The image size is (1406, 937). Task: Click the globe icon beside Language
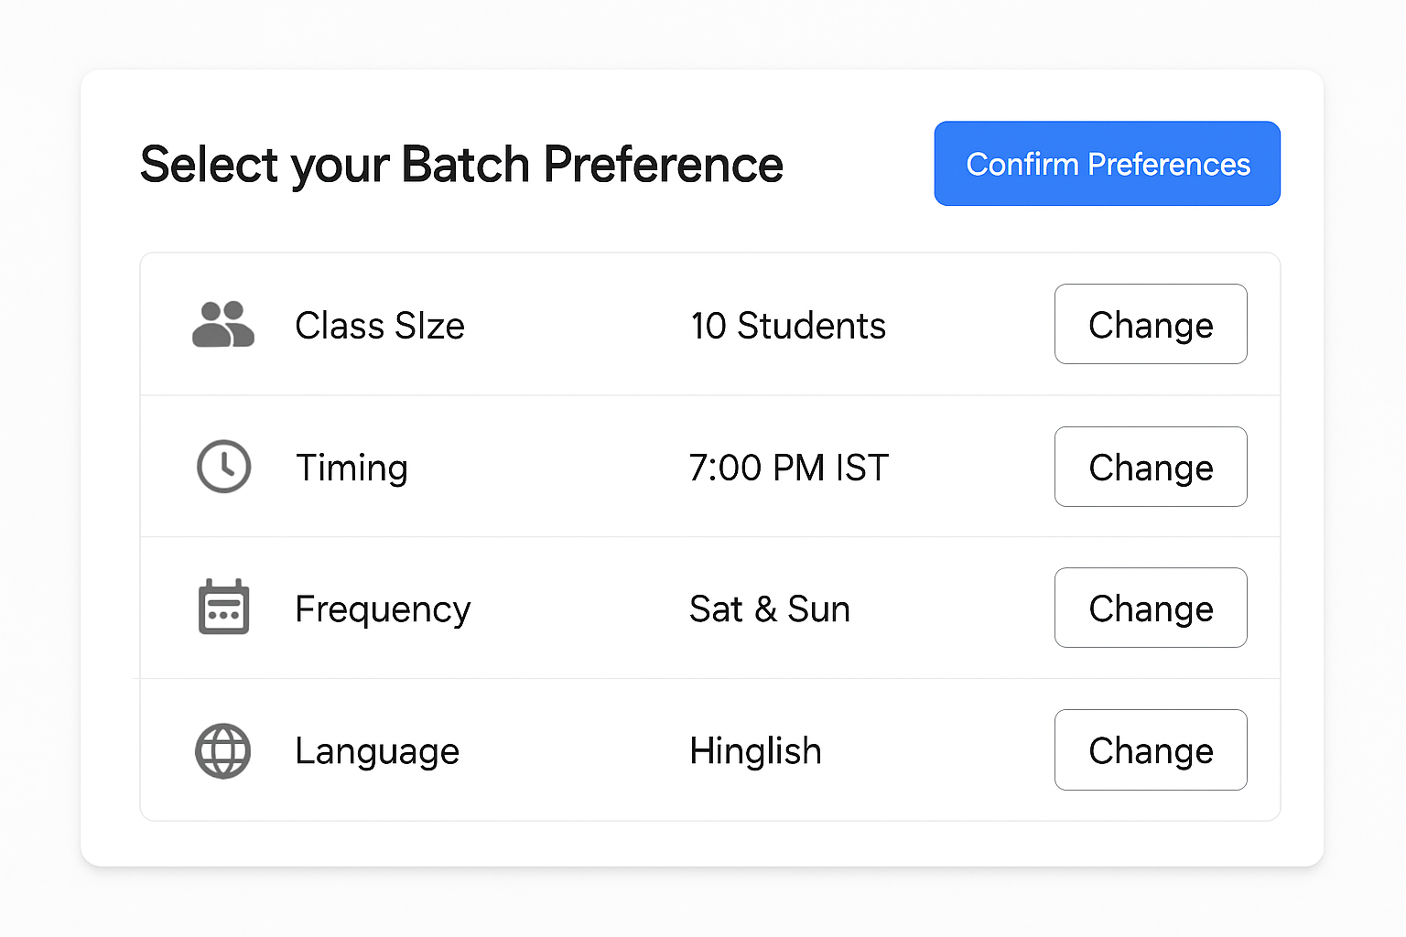[x=223, y=750]
